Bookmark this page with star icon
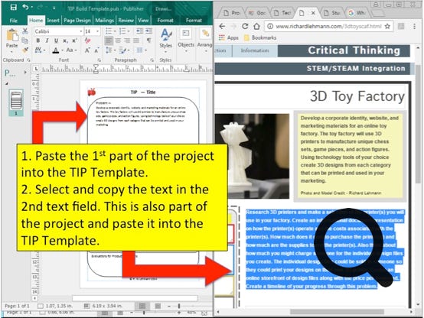This screenshot has height=318, width=424. [387, 26]
